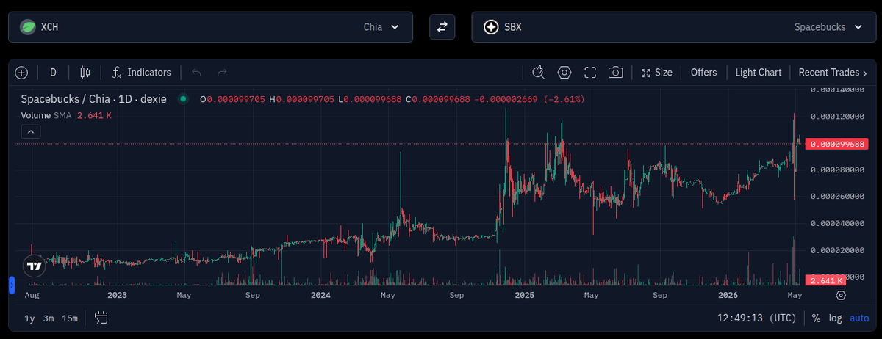Click the 0.000080000 price axis label
This screenshot has width=882, height=339.
pyautogui.click(x=836, y=169)
